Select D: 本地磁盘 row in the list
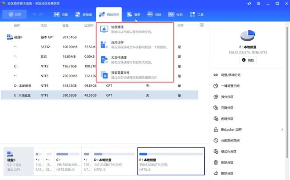 click(99, 86)
